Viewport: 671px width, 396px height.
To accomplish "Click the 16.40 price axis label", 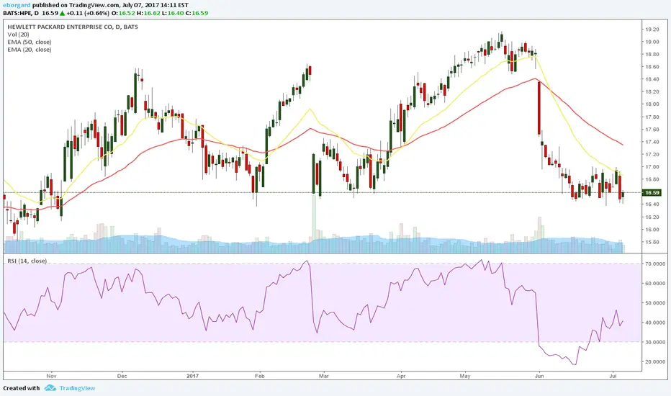I will 652,204.
